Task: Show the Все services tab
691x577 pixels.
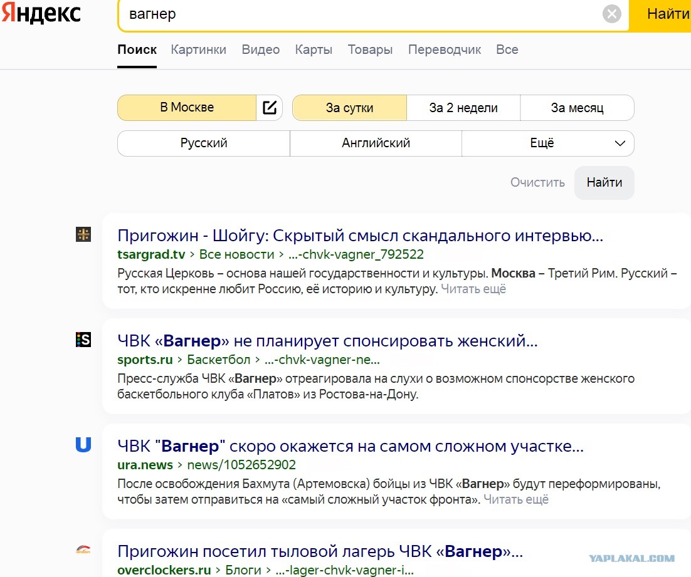Action: coord(507,49)
